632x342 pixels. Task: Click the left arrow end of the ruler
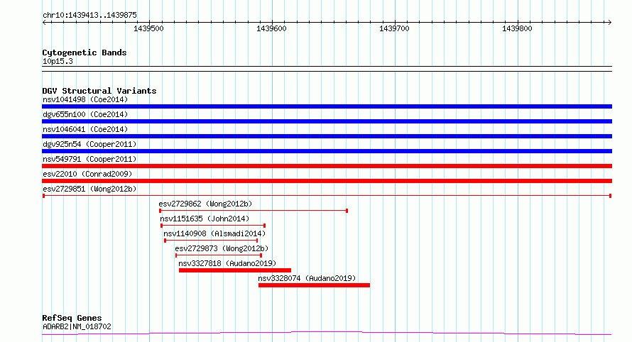(x=44, y=23)
